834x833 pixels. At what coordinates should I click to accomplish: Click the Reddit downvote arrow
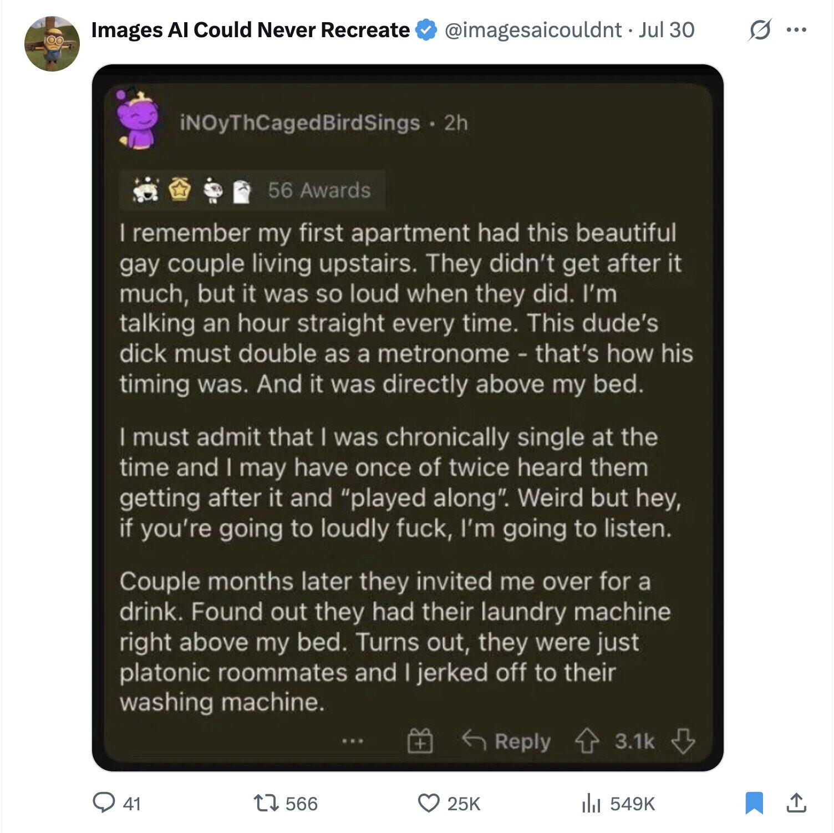click(683, 741)
